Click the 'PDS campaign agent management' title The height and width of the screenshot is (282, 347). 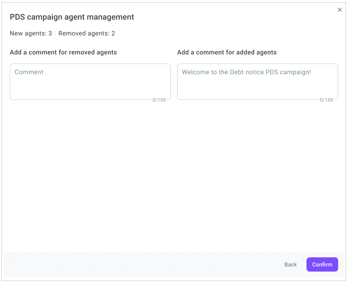pyautogui.click(x=72, y=17)
